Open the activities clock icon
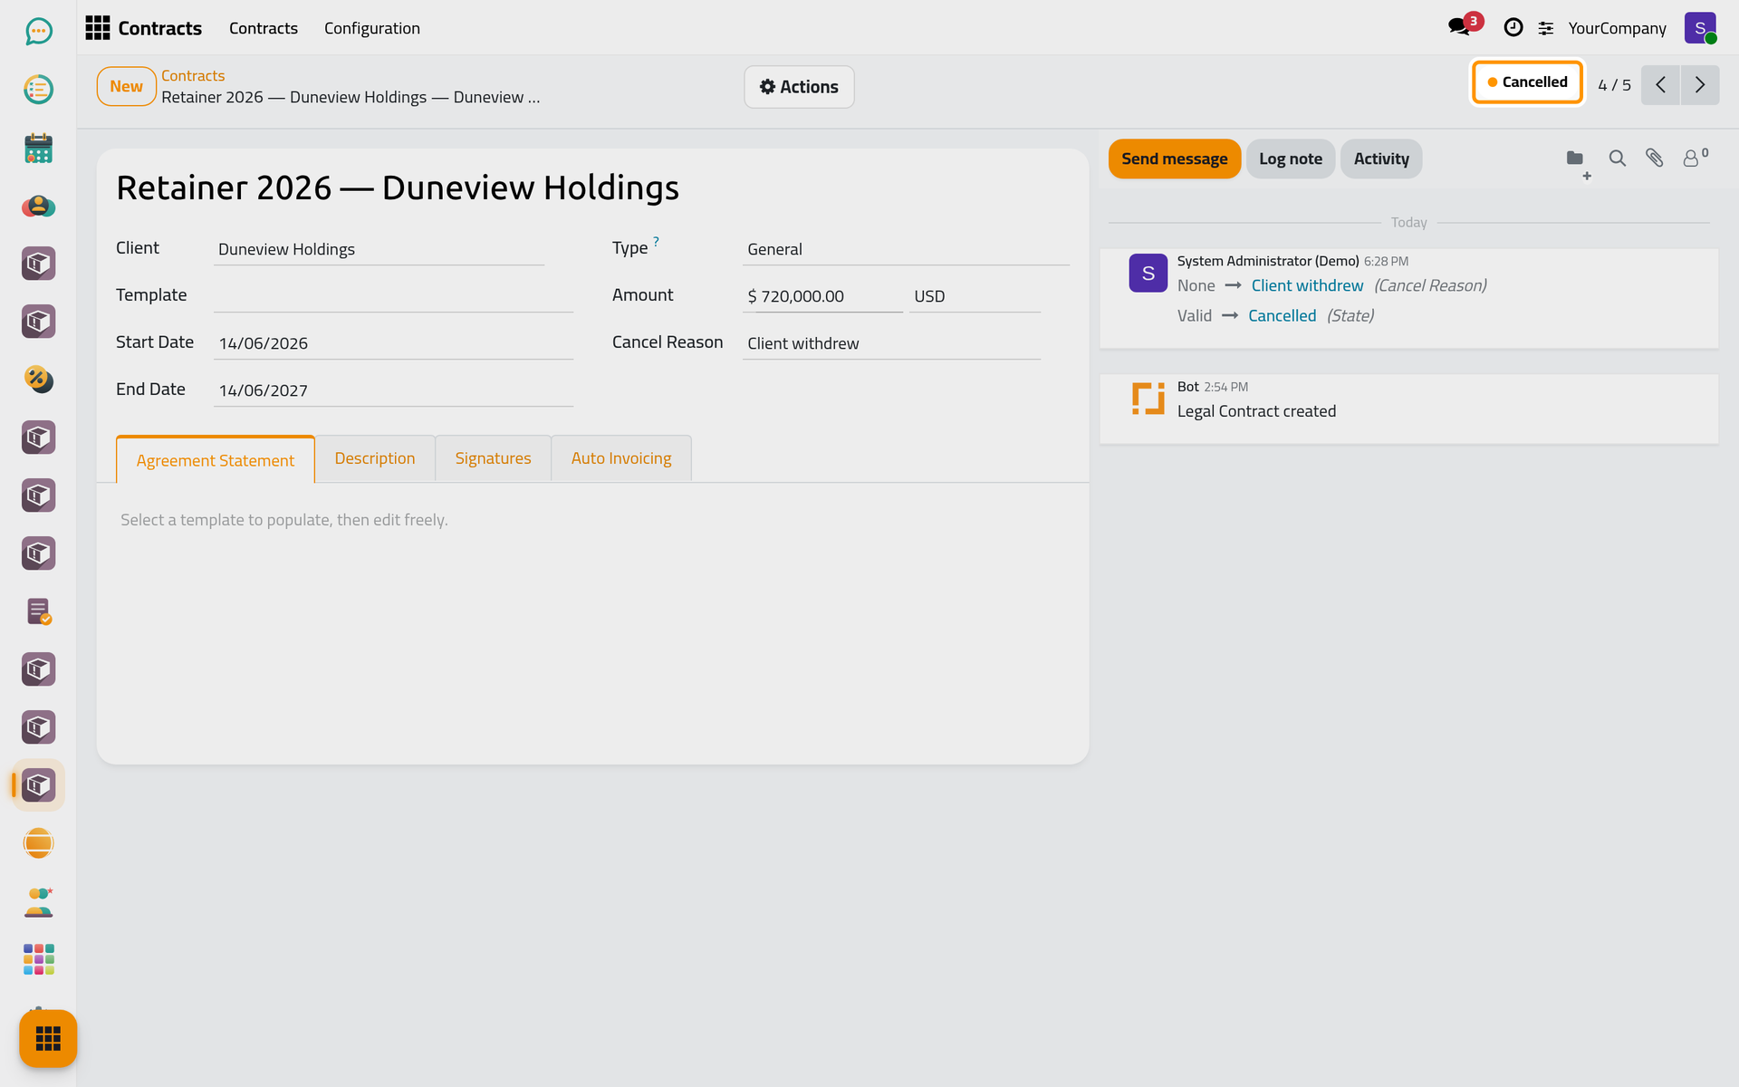This screenshot has height=1087, width=1739. 1513,28
